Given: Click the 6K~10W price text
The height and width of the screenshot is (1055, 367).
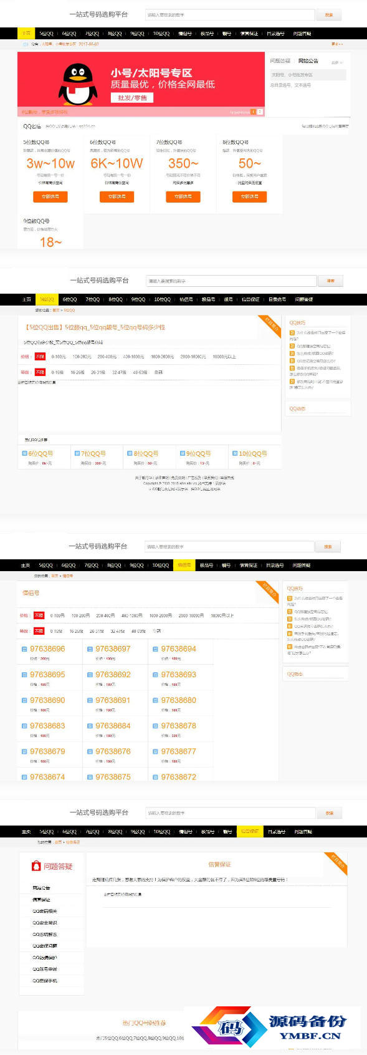Looking at the screenshot, I should coord(117,164).
